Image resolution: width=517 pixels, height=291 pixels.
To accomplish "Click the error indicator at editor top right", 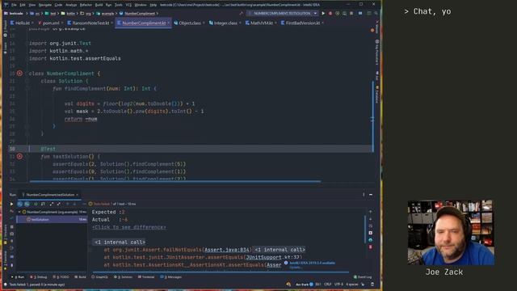I will tap(372, 30).
